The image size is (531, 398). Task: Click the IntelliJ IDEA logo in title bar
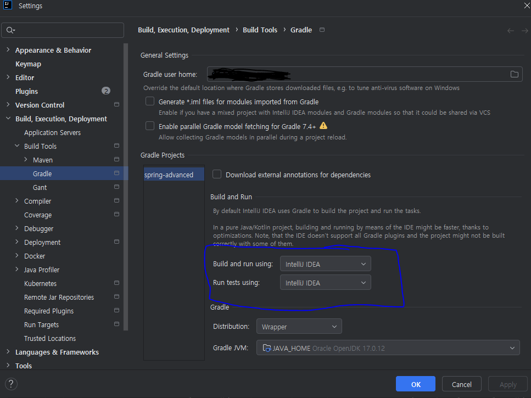[8, 5]
